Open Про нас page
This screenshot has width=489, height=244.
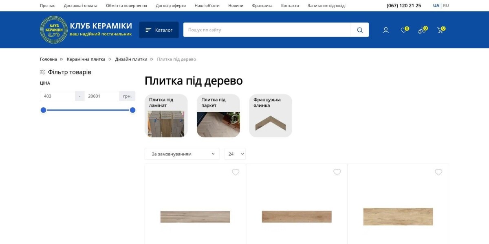[x=47, y=6]
